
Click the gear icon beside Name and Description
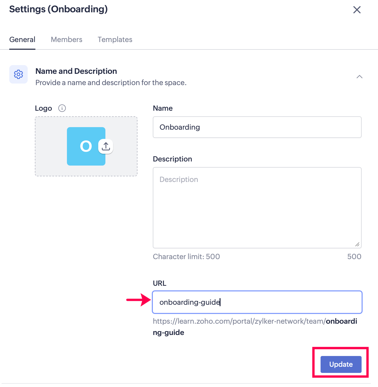(x=18, y=74)
